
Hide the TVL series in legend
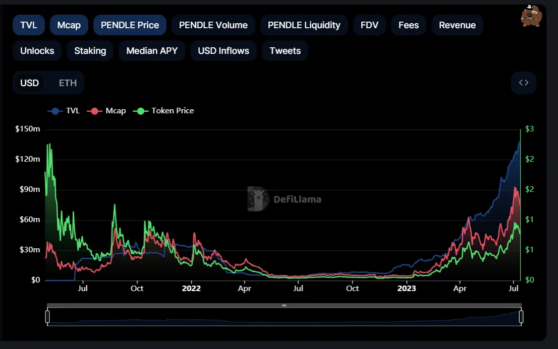[x=64, y=111]
